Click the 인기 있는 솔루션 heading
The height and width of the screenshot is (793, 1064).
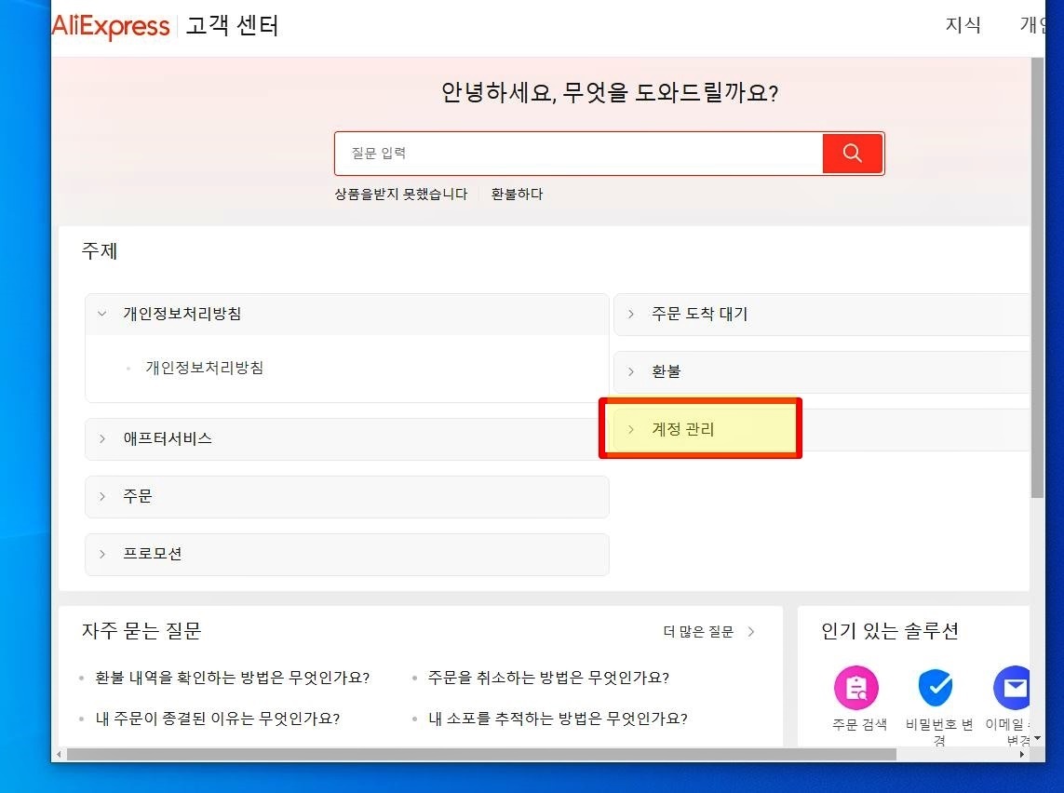(x=890, y=631)
